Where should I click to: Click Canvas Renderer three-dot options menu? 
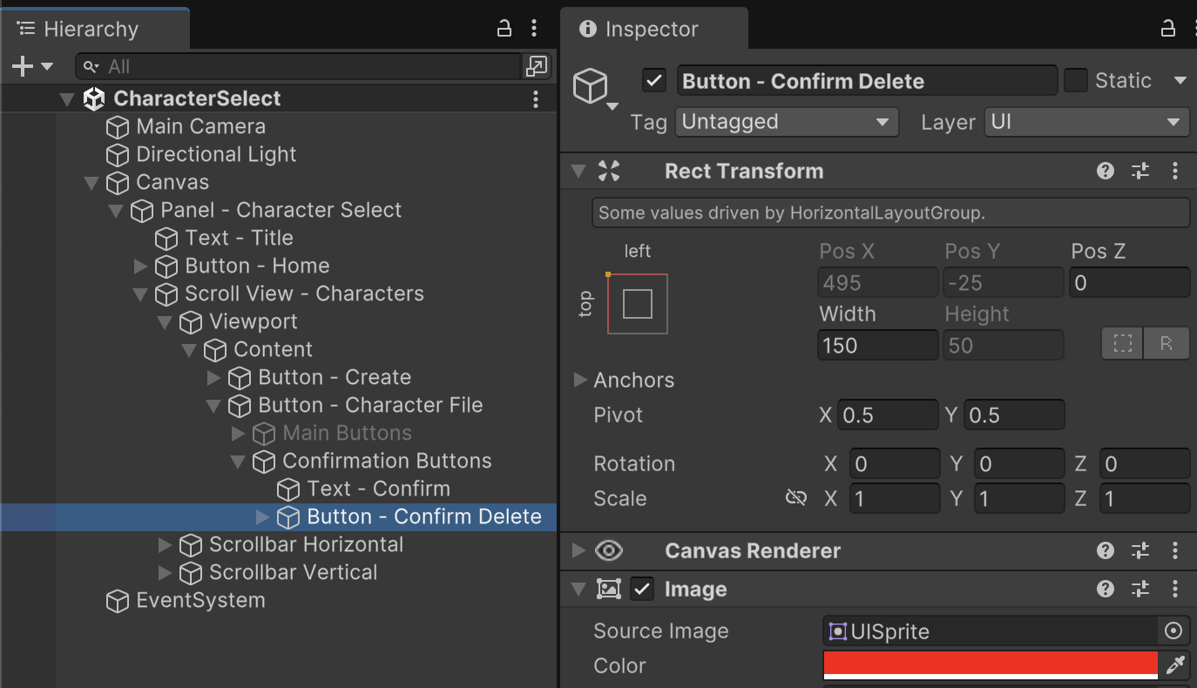[1175, 550]
